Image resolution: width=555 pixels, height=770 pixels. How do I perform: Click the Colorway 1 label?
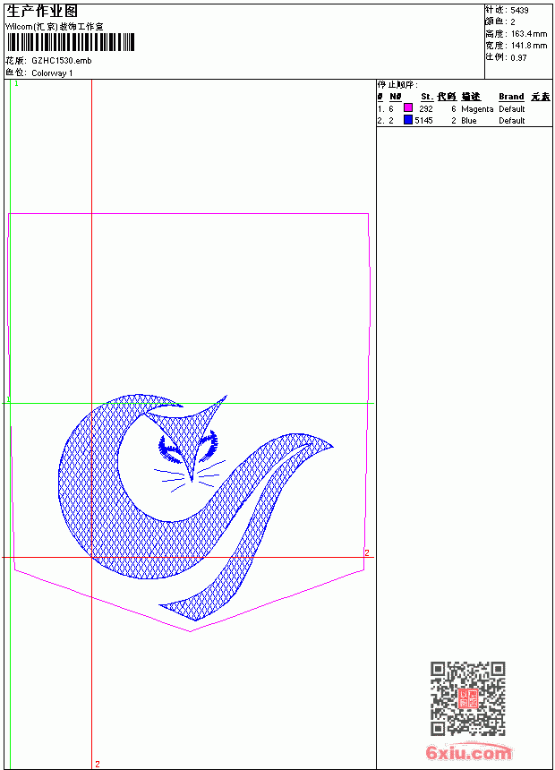point(52,73)
